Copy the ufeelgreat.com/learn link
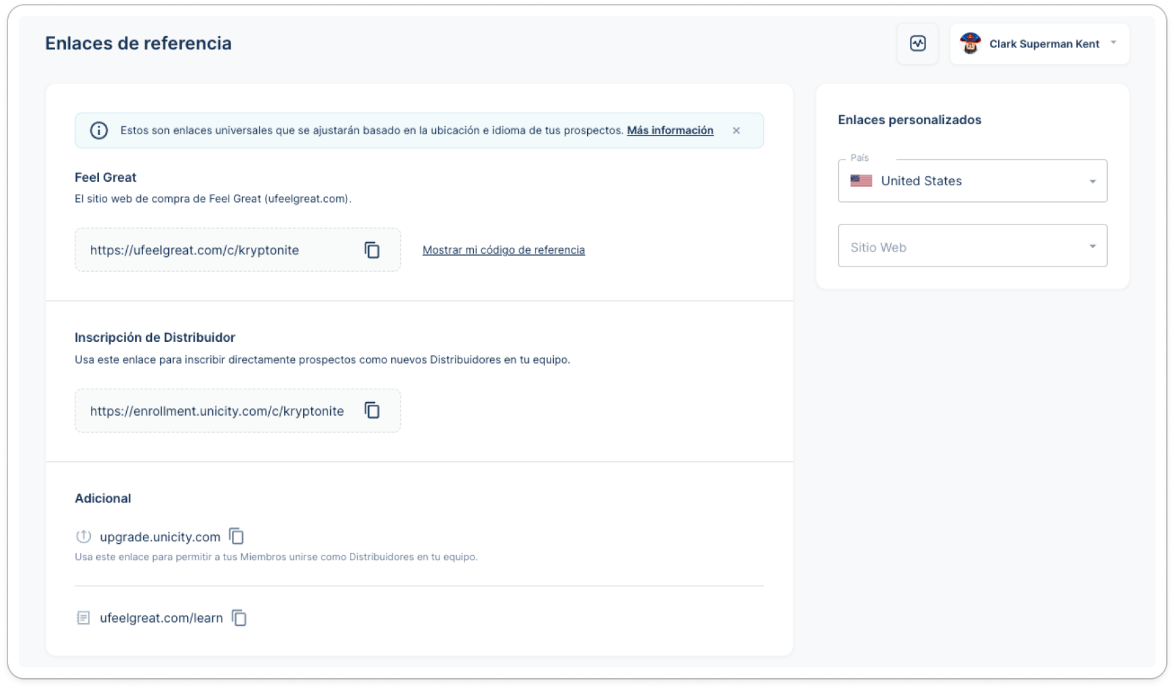Image resolution: width=1175 pixels, height=689 pixels. [239, 617]
